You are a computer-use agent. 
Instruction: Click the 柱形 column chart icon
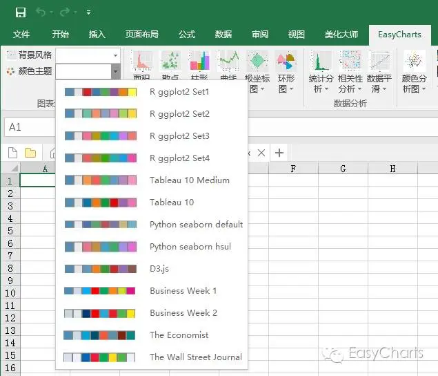click(199, 61)
